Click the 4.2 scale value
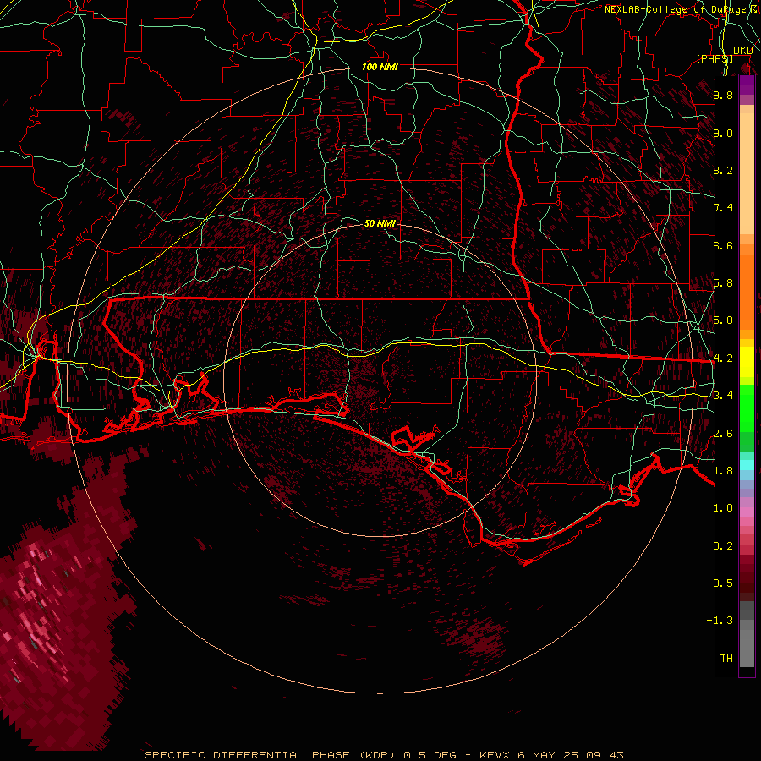The width and height of the screenshot is (761, 761). [x=723, y=359]
